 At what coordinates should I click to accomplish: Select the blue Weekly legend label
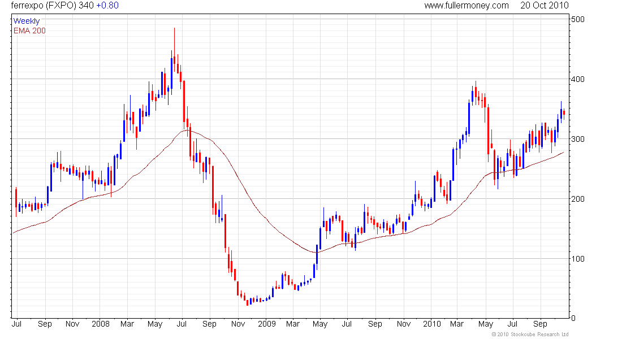coord(27,21)
